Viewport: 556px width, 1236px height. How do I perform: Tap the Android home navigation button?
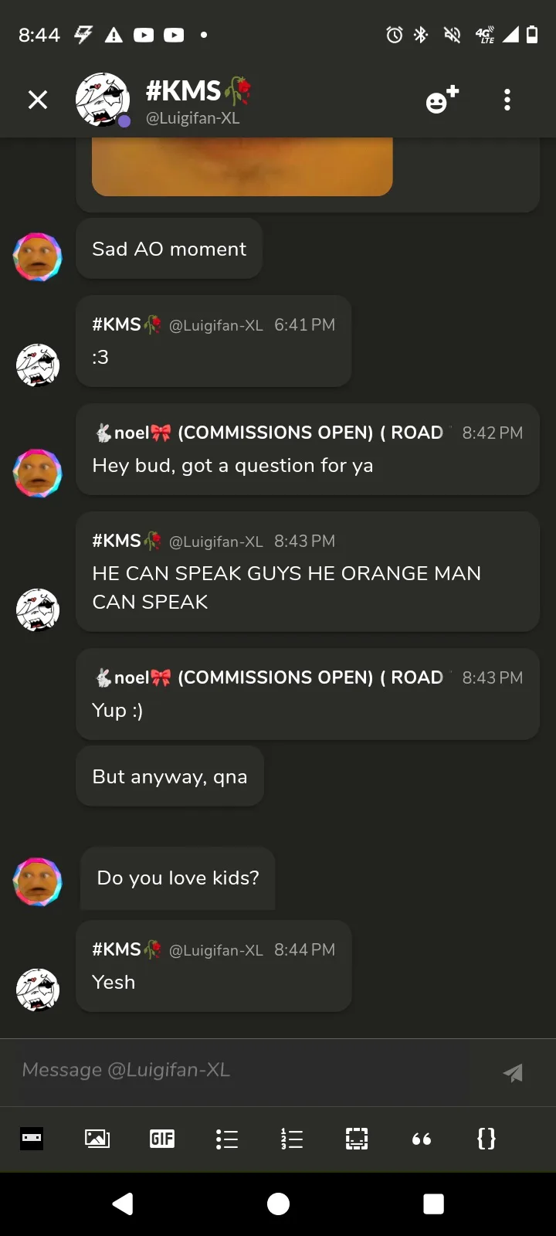(278, 1204)
